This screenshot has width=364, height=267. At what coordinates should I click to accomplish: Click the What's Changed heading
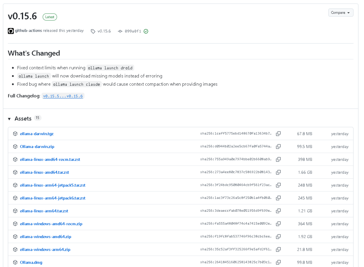[34, 53]
